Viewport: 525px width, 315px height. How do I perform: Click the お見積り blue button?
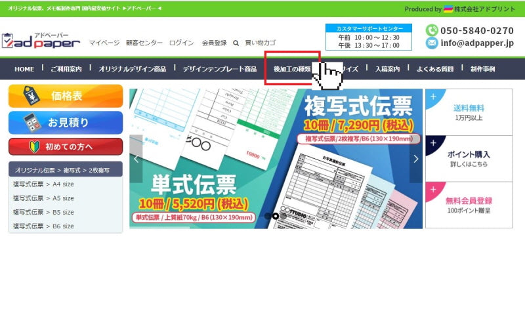click(x=66, y=123)
